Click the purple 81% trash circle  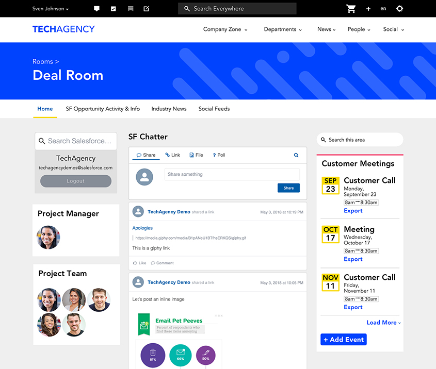(153, 355)
